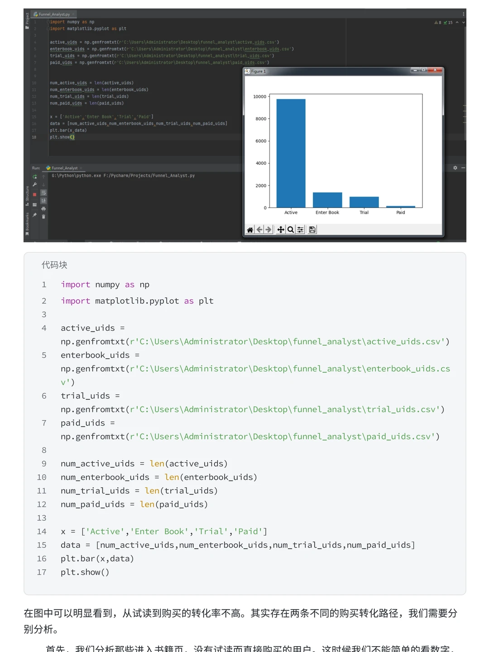
Task: Close the Funnel_Analyst.py editor tab
Action: pos(74,14)
